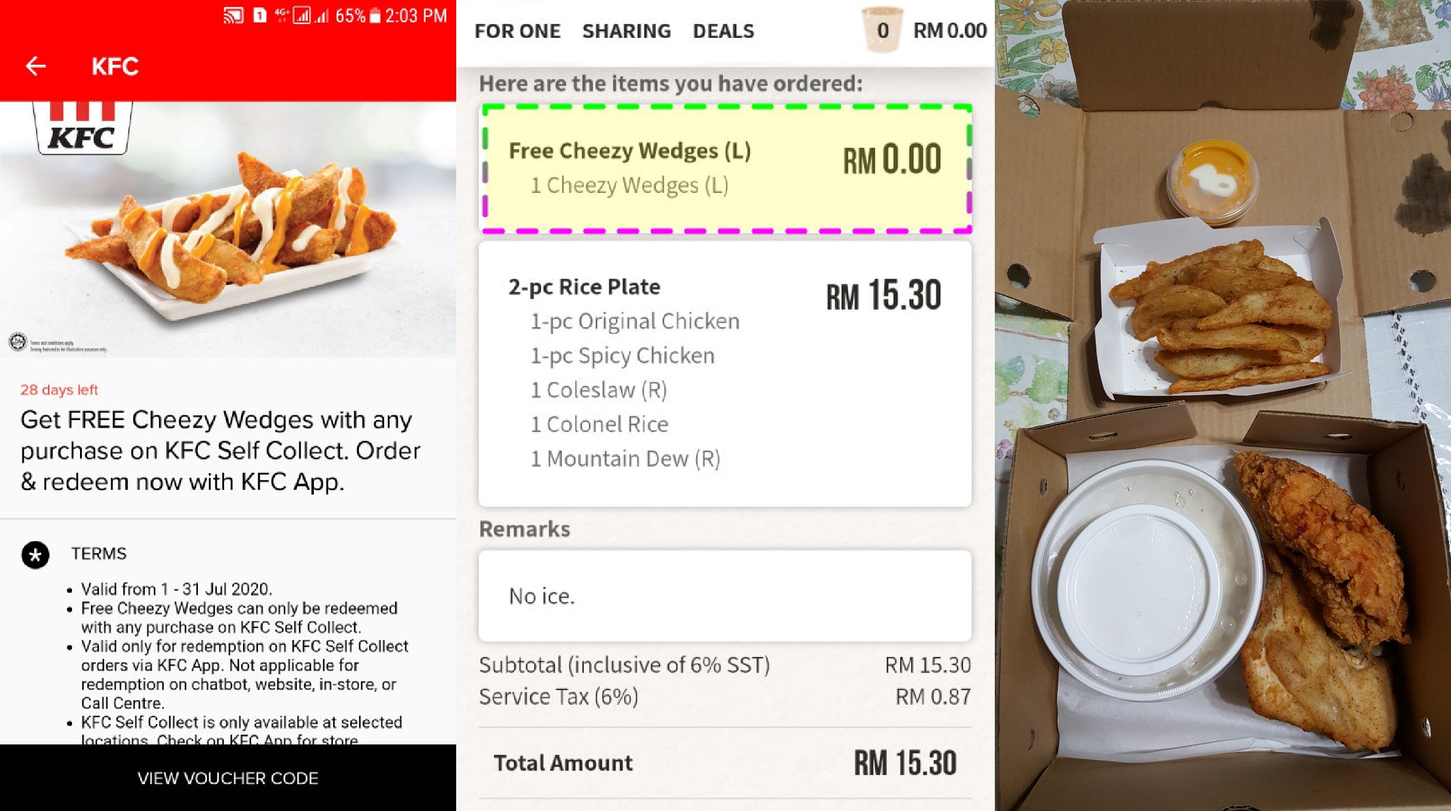This screenshot has height=811, width=1451.
Task: Tap the halal certification mark on promo image
Action: coord(18,341)
